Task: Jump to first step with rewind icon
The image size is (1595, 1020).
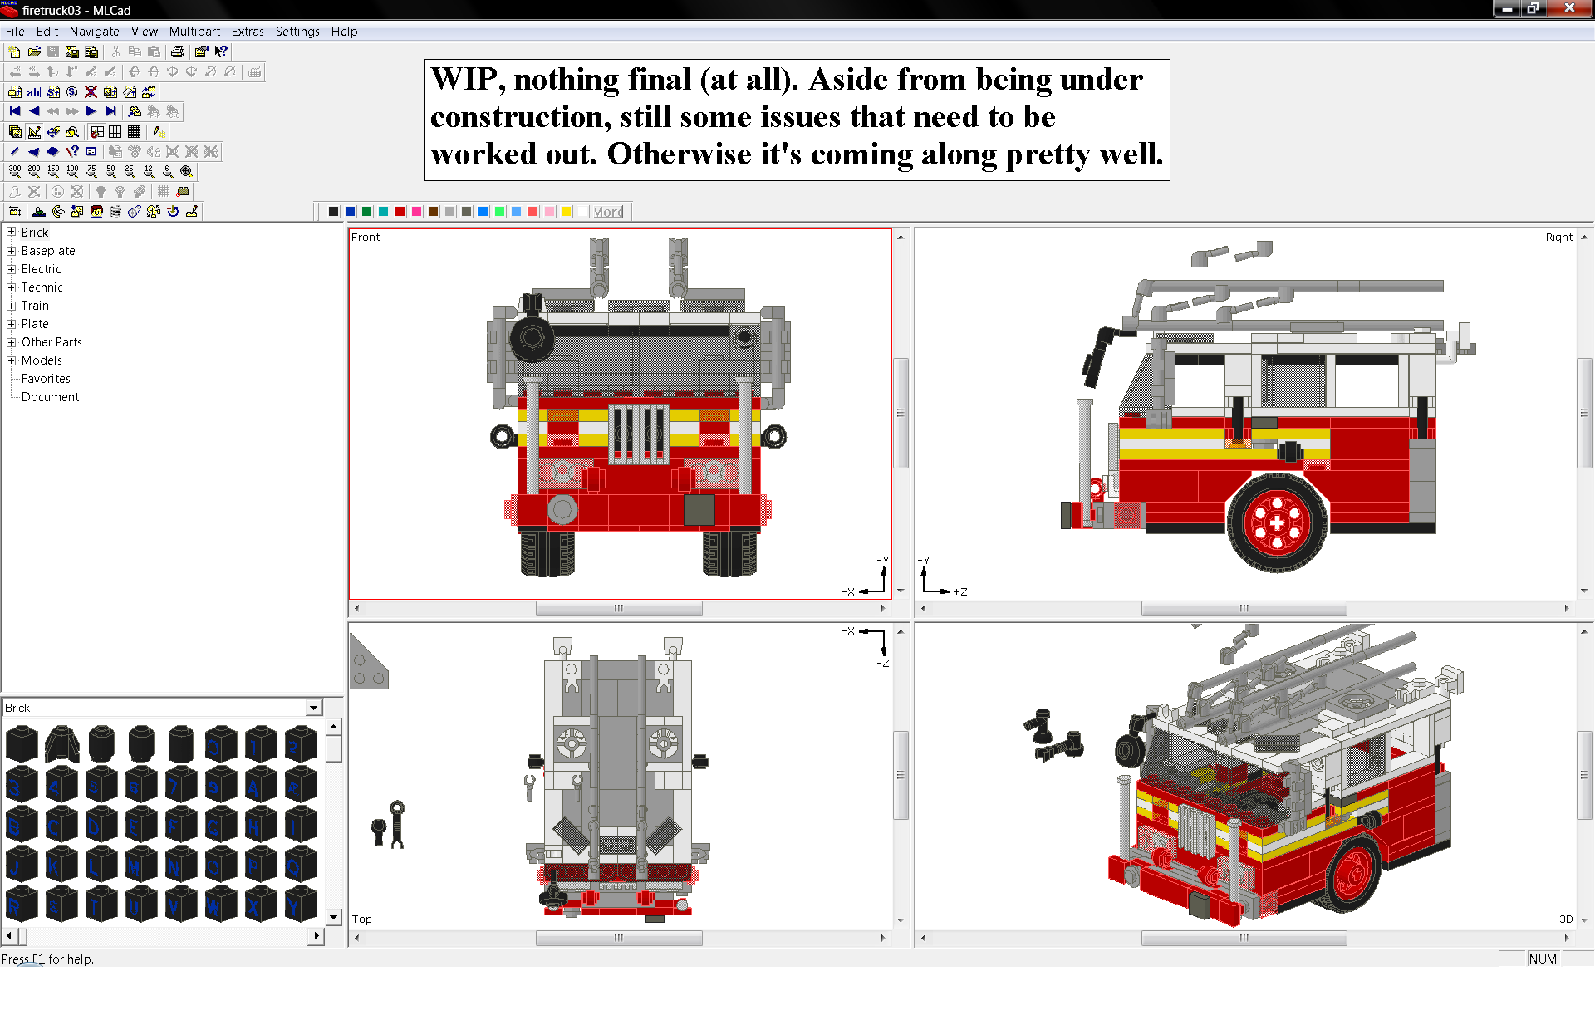Action: [15, 111]
